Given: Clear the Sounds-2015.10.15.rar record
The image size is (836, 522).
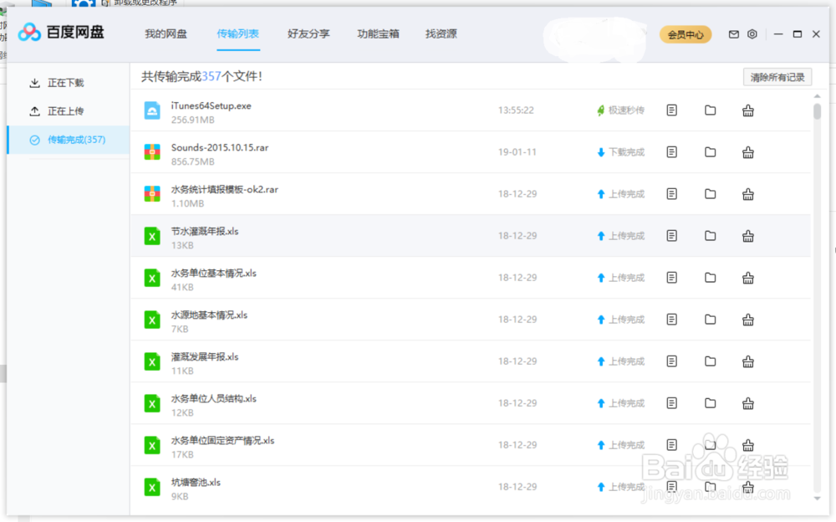Looking at the screenshot, I should (748, 152).
